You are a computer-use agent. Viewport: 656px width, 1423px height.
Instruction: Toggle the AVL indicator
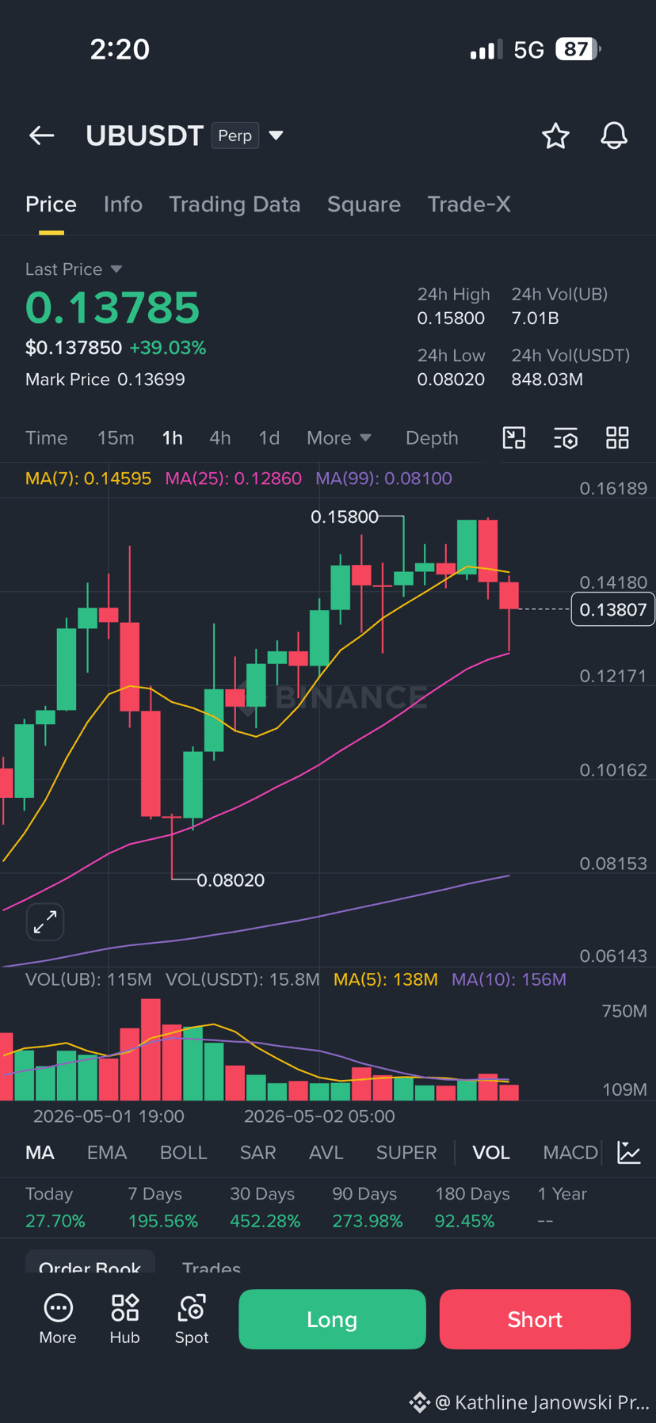point(326,1152)
